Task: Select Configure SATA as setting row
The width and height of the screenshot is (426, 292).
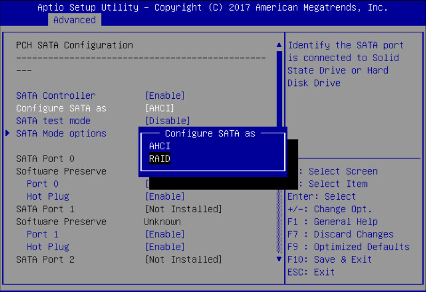Action: [95, 108]
